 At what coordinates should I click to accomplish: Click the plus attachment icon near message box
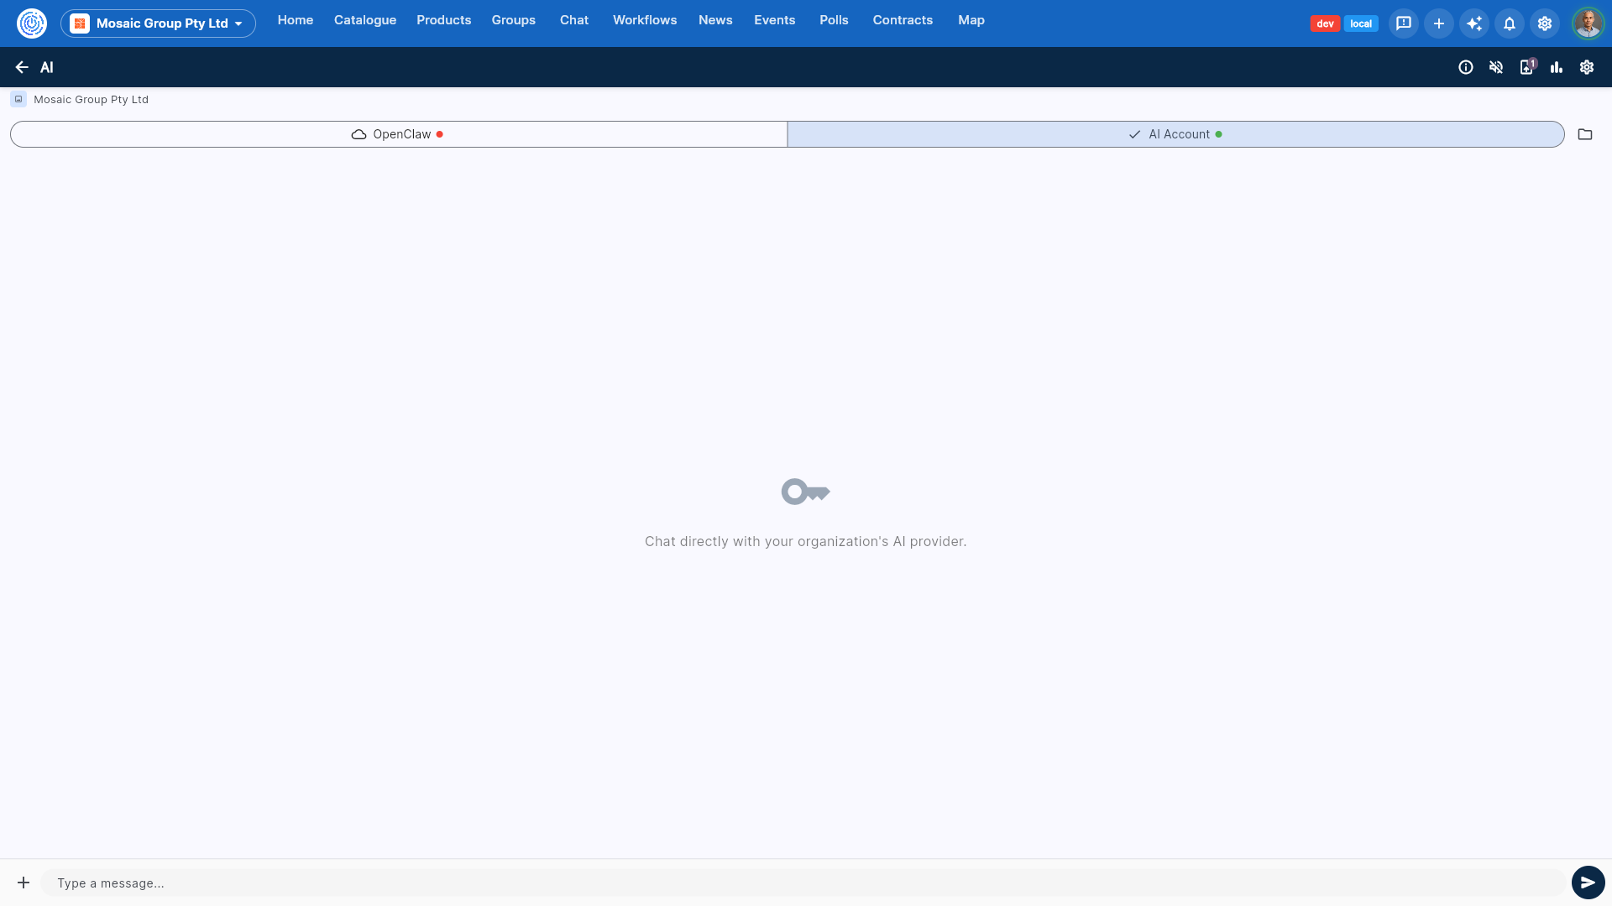pyautogui.click(x=24, y=883)
